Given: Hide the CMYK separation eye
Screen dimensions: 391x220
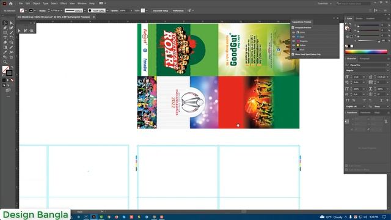Looking at the screenshot, I should (x=293, y=32).
